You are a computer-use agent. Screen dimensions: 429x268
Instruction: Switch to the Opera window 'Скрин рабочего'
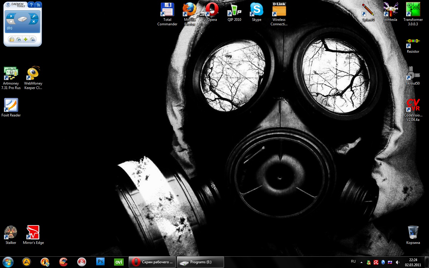152,262
